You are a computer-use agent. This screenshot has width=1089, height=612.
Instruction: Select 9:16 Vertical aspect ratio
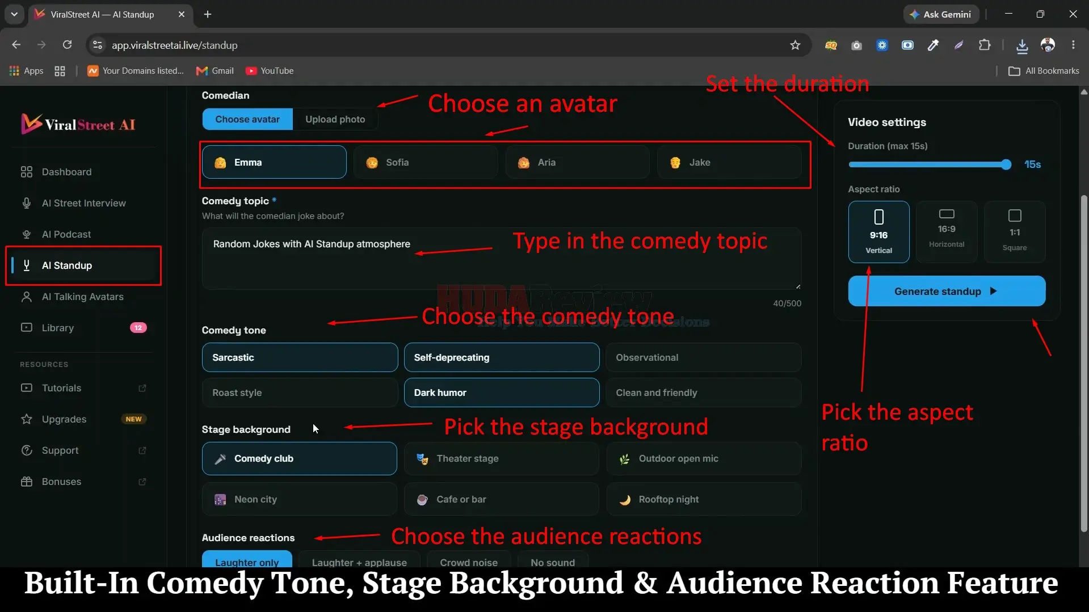click(x=878, y=232)
